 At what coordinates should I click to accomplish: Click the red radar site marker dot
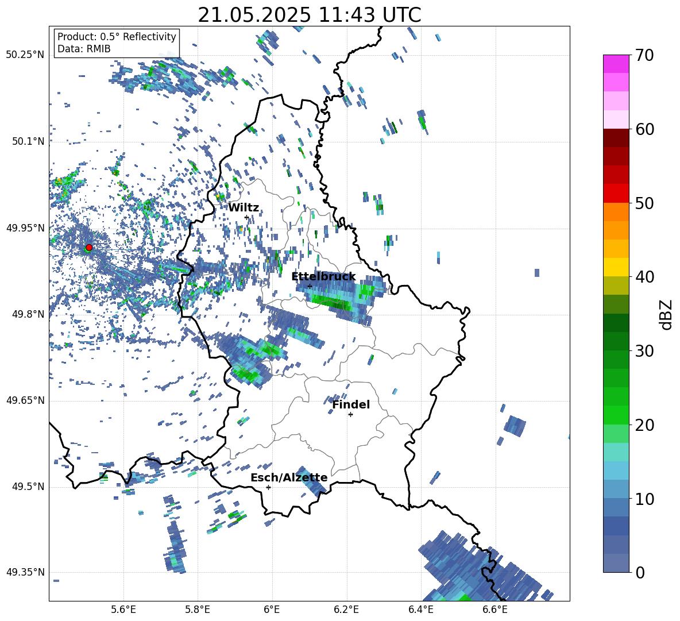89,247
